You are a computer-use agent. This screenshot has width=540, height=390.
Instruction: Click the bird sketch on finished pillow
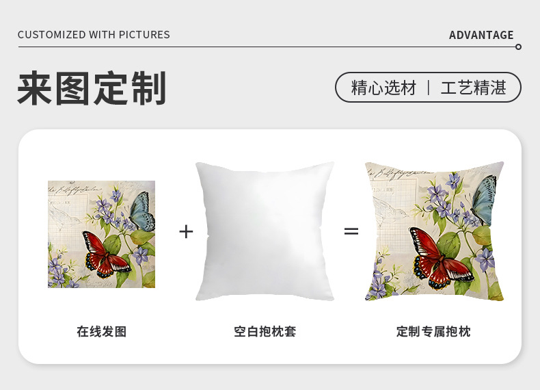pyautogui.click(x=390, y=210)
